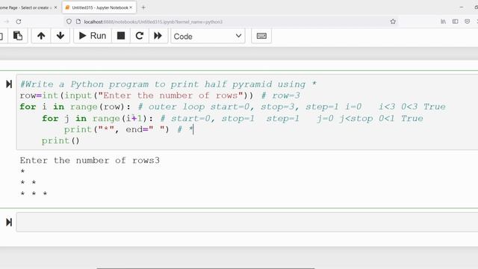478x269 pixels.
Task: Close the Home Page browser tab
Action: pos(55,7)
